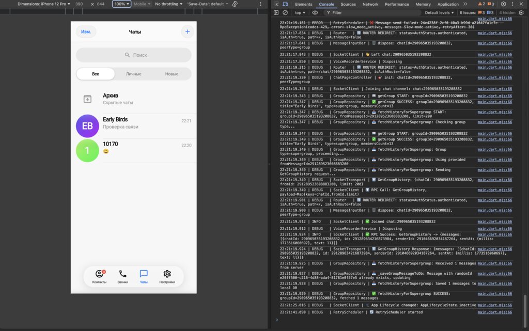This screenshot has height=331, width=529.
Task: Open the Архив hidden chats row
Action: click(x=134, y=99)
